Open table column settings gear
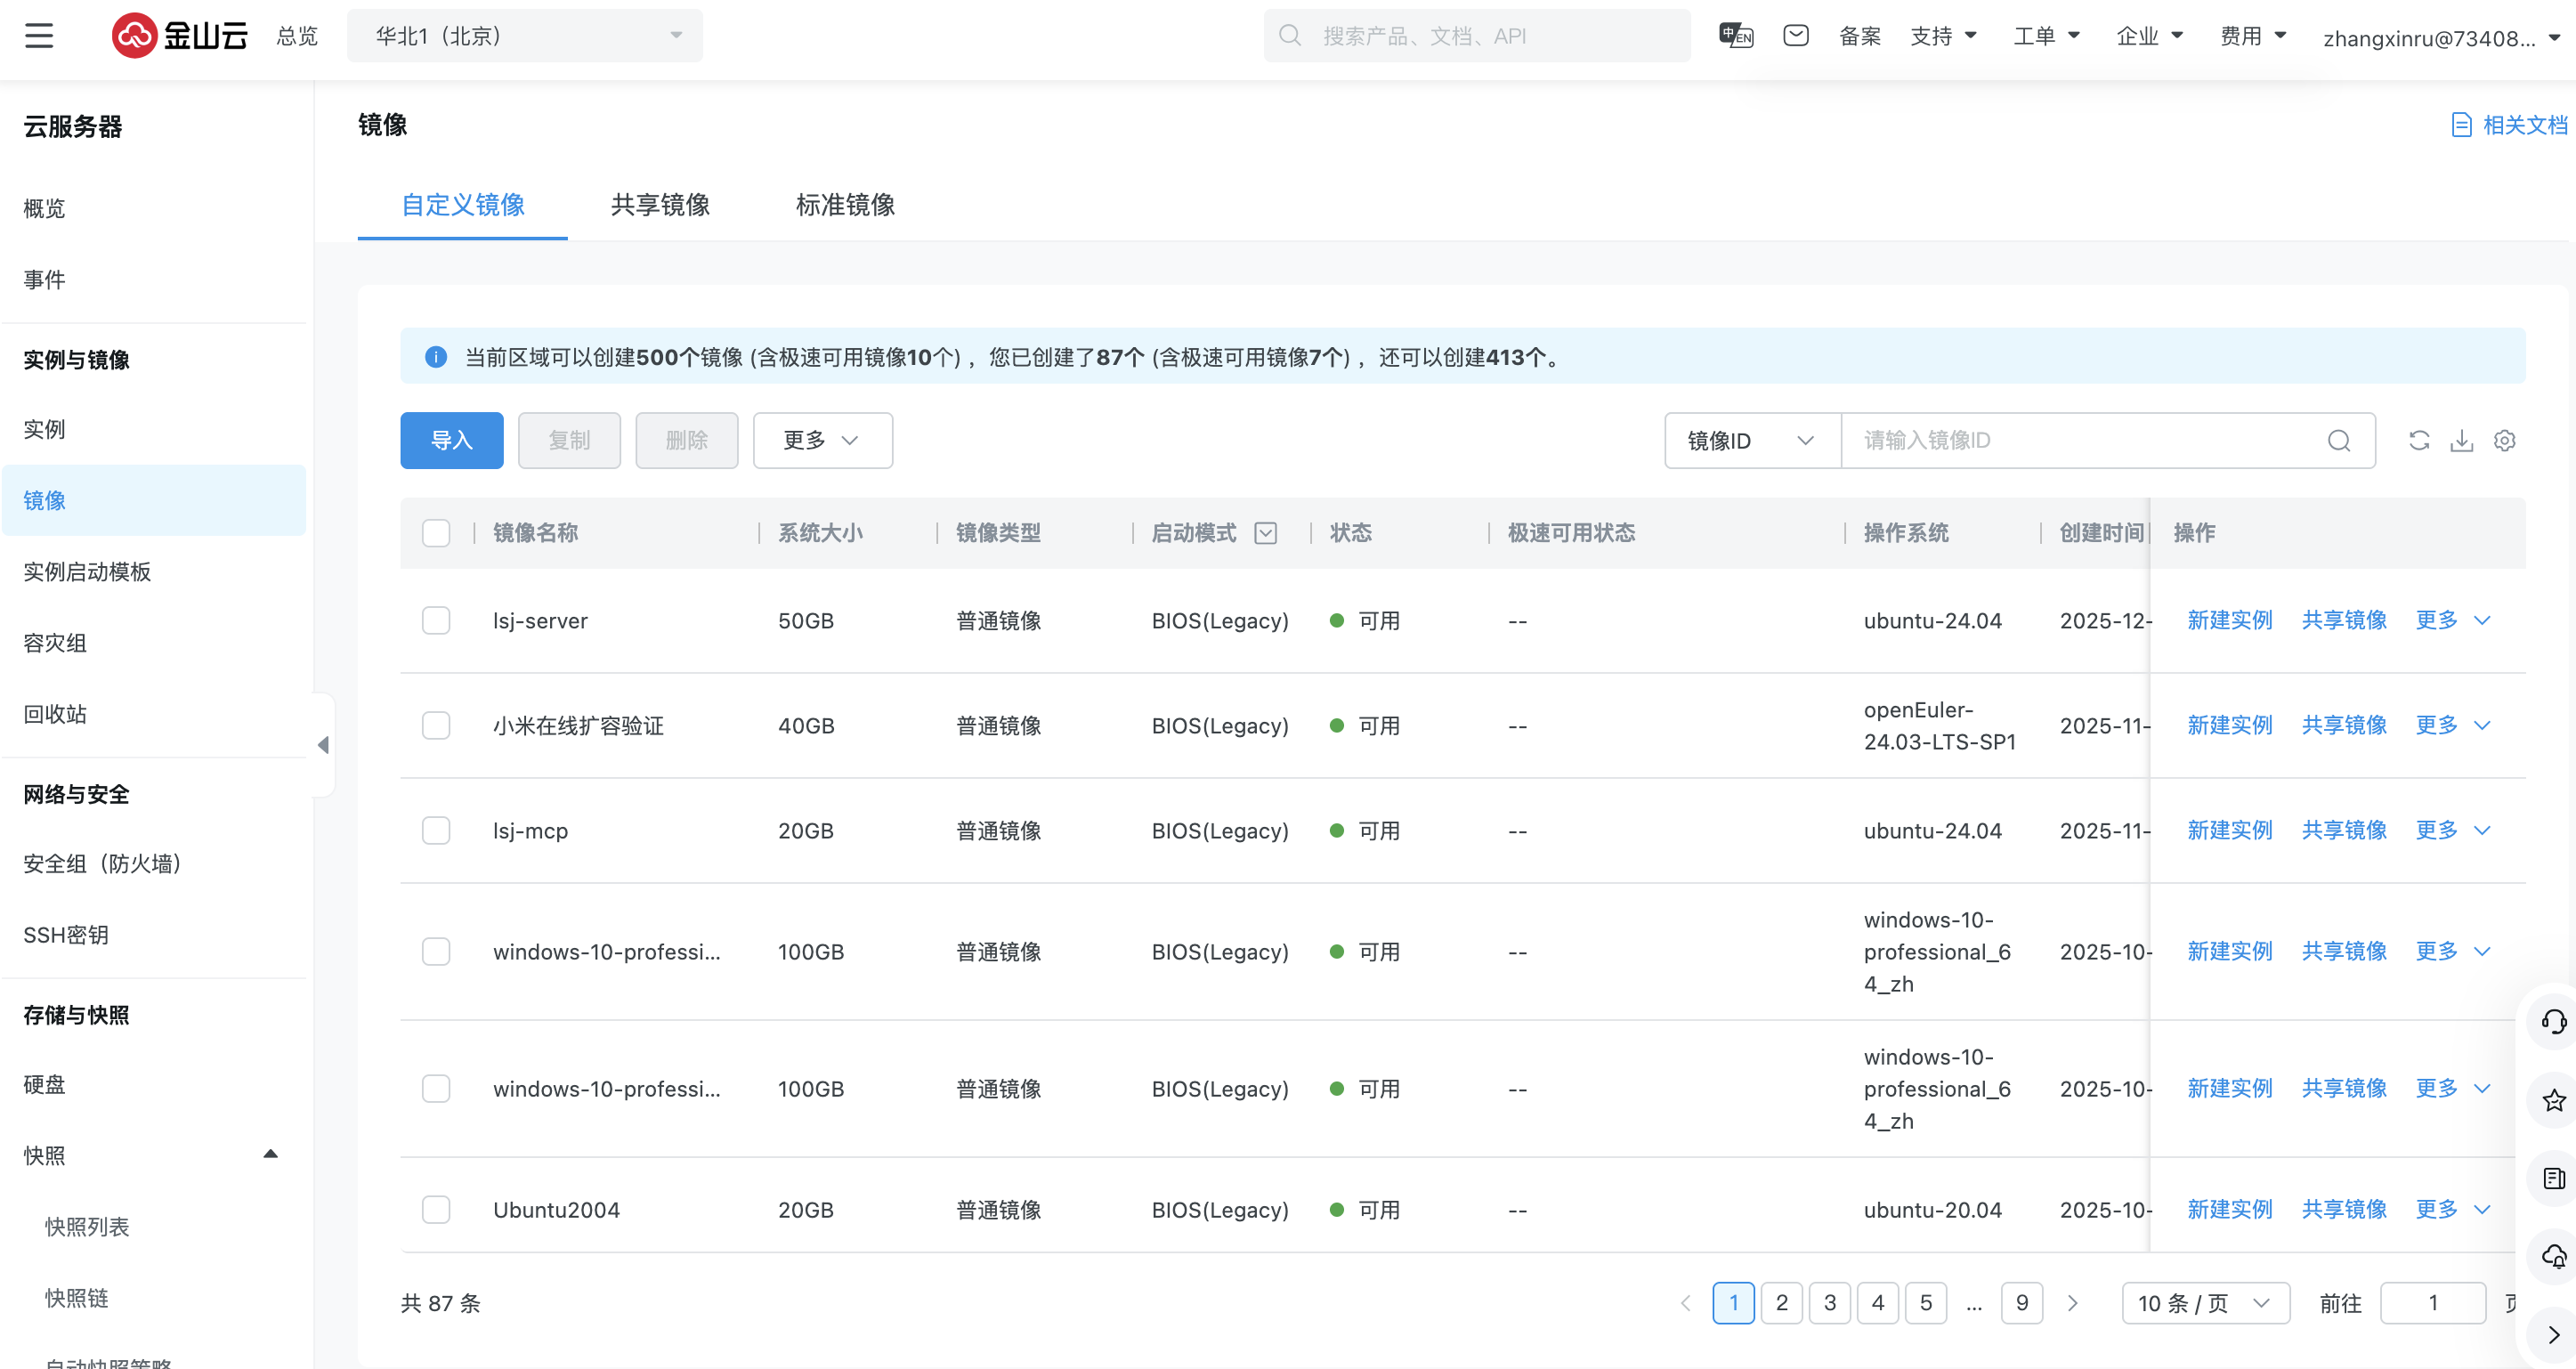Image resolution: width=2576 pixels, height=1369 pixels. [2504, 440]
